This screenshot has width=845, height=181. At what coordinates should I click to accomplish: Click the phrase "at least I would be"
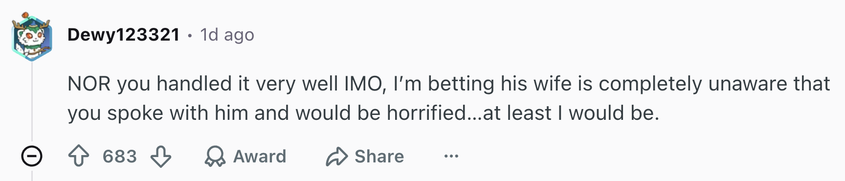[x=569, y=113]
